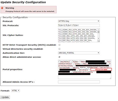Uncheck Allow direct administrator access
The width and height of the screenshot is (118, 101).
tap(59, 57)
